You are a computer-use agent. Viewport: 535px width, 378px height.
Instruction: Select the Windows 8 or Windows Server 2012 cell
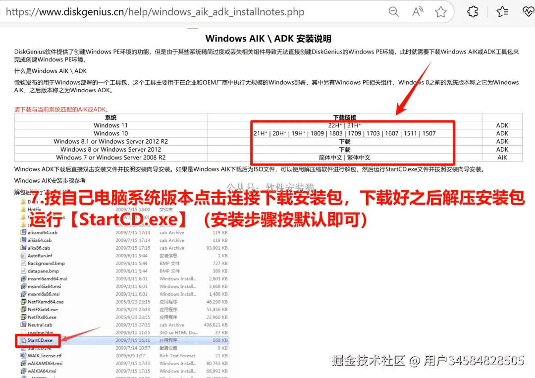pyautogui.click(x=111, y=150)
